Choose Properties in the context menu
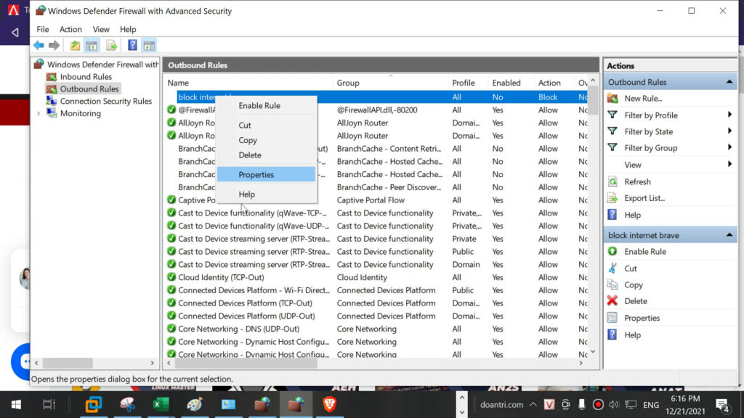Image resolution: width=744 pixels, height=418 pixels. click(267, 174)
